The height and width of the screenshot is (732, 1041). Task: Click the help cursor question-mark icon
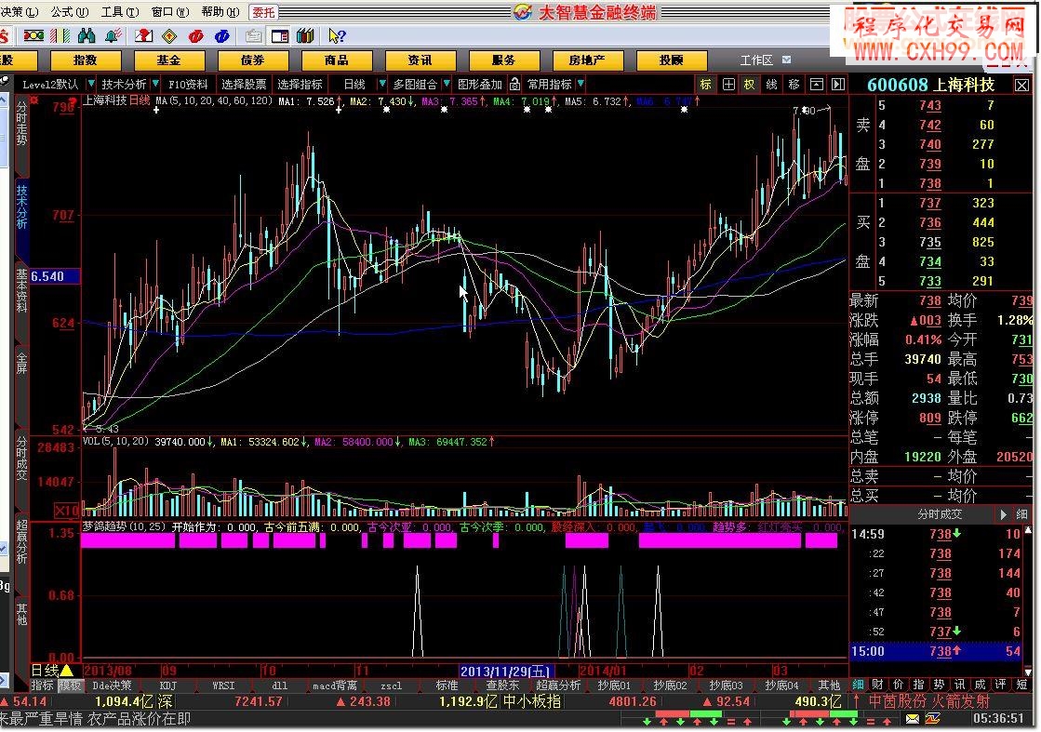coord(337,36)
